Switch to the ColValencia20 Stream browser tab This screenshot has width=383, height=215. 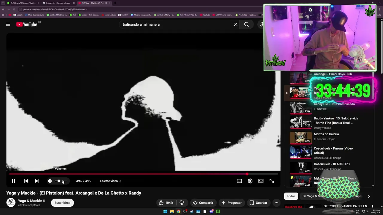tap(23, 3)
